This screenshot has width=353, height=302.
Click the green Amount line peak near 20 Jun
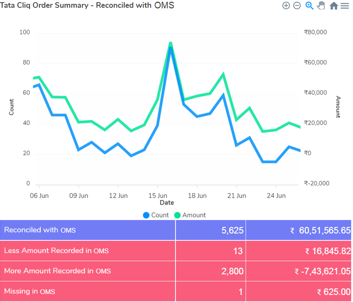point(223,74)
